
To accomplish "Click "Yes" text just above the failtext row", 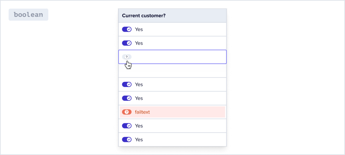I will [x=139, y=98].
